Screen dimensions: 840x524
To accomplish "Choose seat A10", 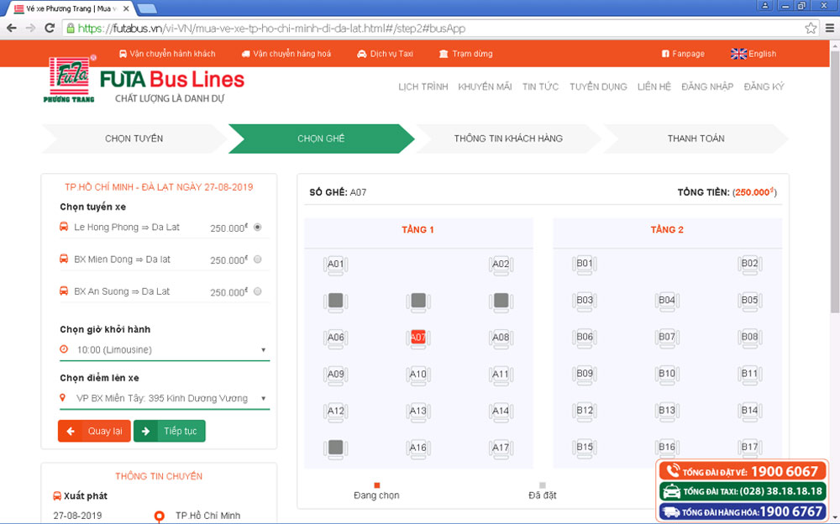I will (417, 375).
